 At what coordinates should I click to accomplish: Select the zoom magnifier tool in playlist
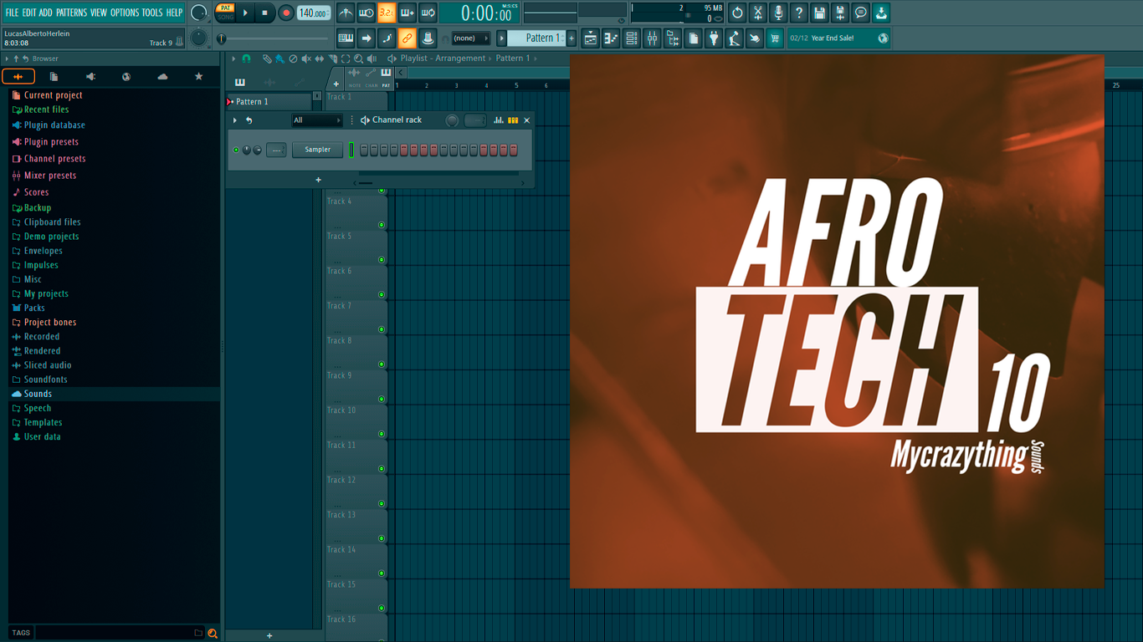pos(359,59)
